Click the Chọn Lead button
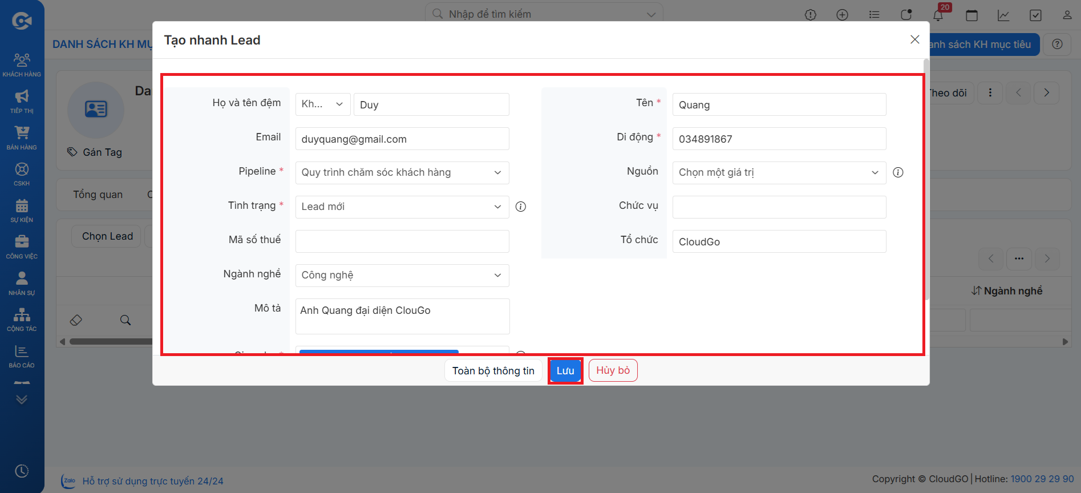The height and width of the screenshot is (493, 1081). (x=107, y=236)
